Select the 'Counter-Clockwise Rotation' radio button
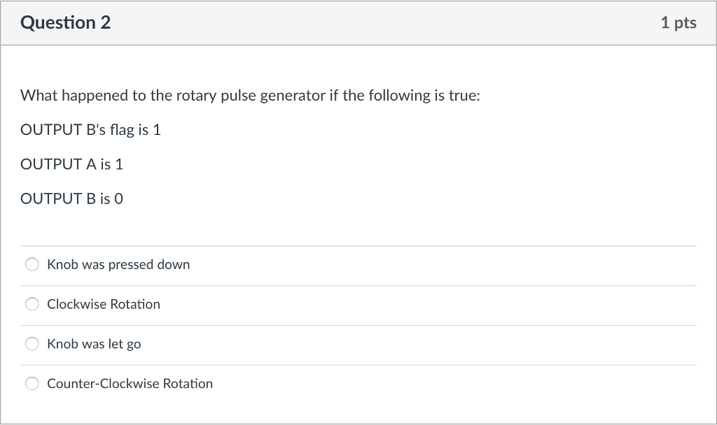Viewport: 717px width, 425px height. [32, 383]
